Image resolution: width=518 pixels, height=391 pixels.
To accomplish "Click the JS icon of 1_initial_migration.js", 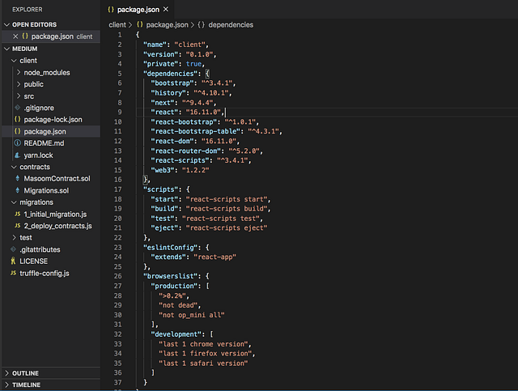I will 18,214.
